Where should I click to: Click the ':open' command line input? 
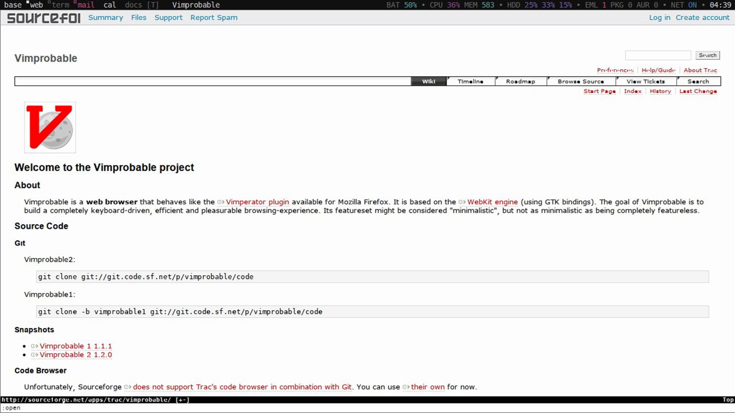367,408
